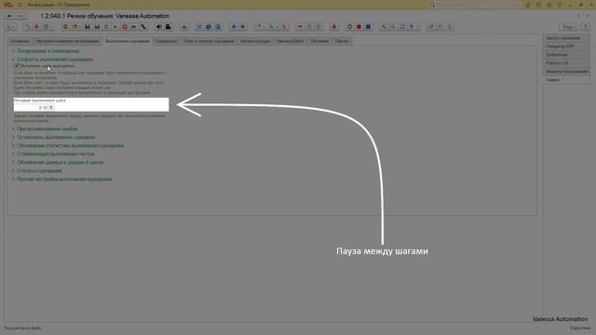
Task: Click the search field in the title bar
Action: pyautogui.click(x=474, y=5)
